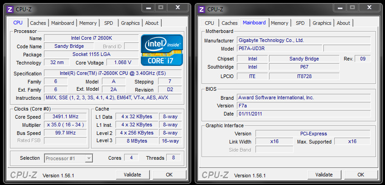The height and width of the screenshot is (185, 385).
Task: Close the right CPU-Z window
Action: [x=369, y=7]
